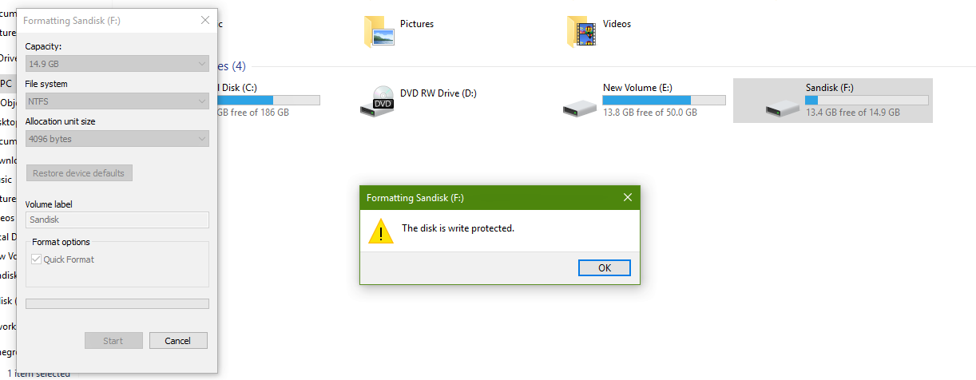Click the Start format button
This screenshot has height=380, width=976.
[113, 341]
